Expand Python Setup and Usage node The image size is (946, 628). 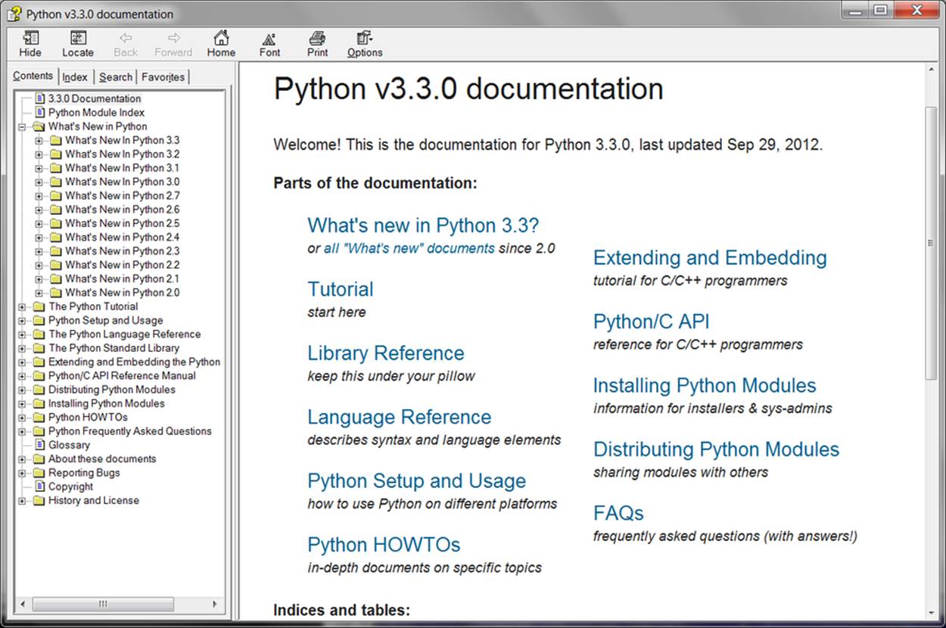(x=22, y=321)
